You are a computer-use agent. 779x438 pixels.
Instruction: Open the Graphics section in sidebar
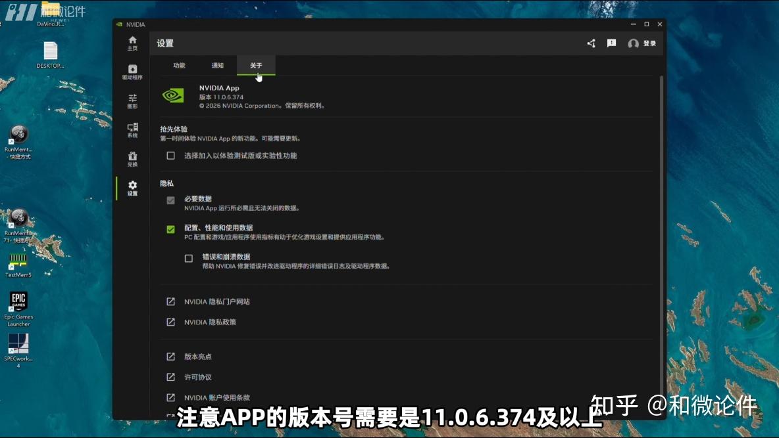point(132,101)
